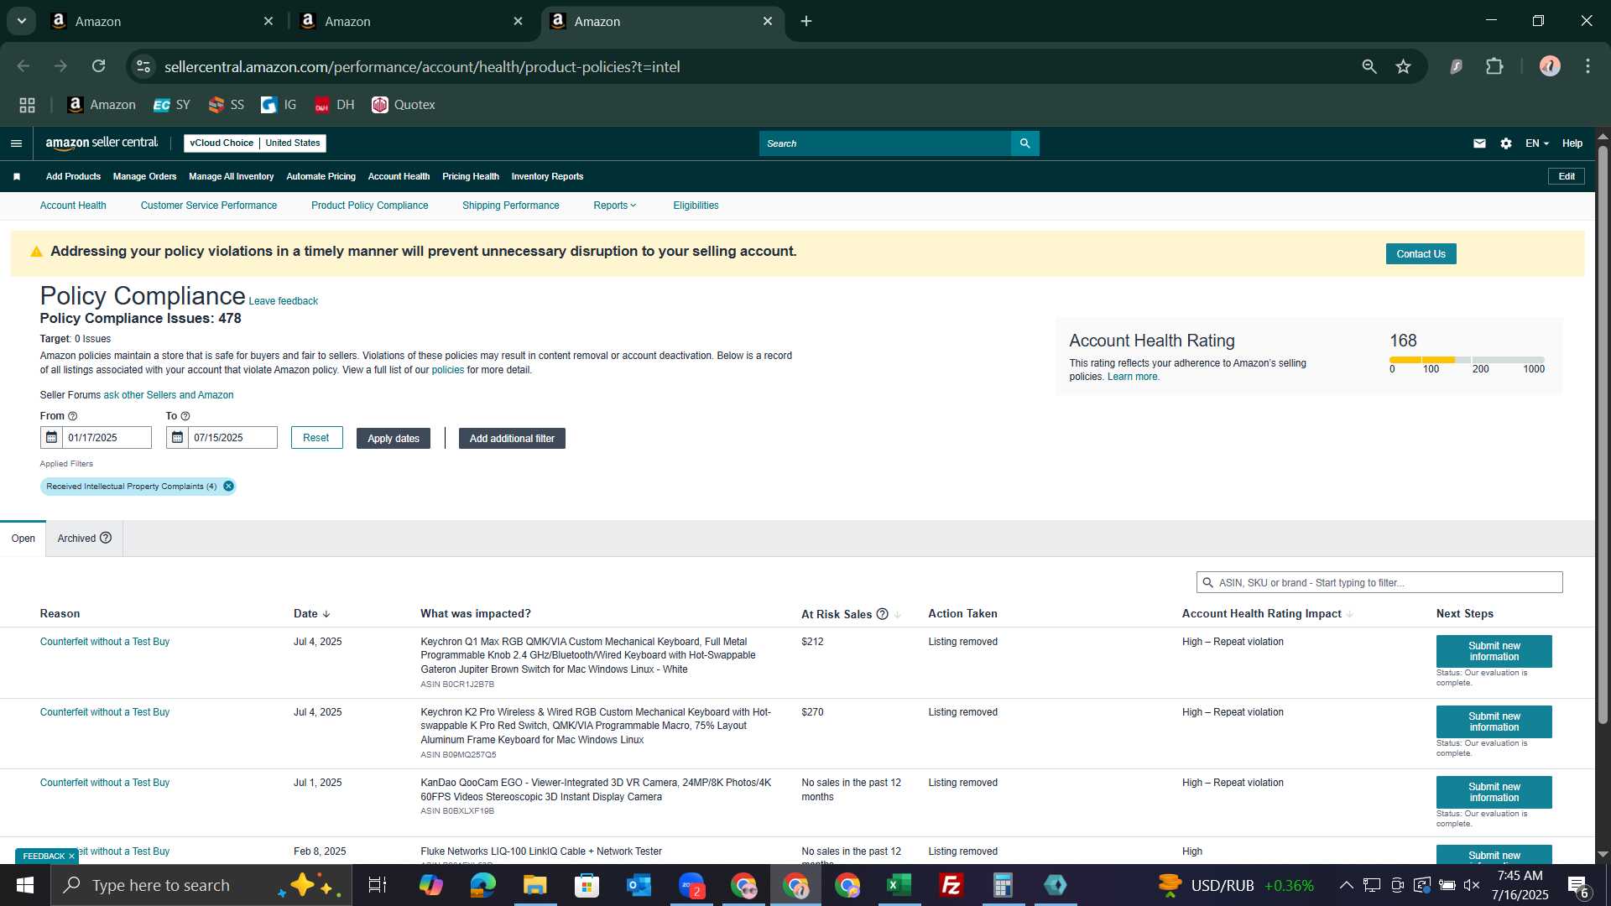This screenshot has height=906, width=1611.
Task: Open Excel from the taskbar
Action: pyautogui.click(x=899, y=885)
